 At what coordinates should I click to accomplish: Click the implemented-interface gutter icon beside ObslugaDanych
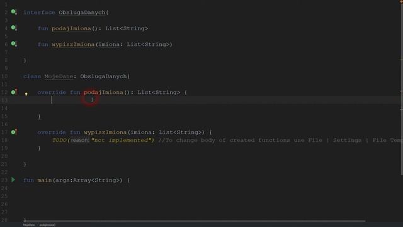click(x=14, y=12)
